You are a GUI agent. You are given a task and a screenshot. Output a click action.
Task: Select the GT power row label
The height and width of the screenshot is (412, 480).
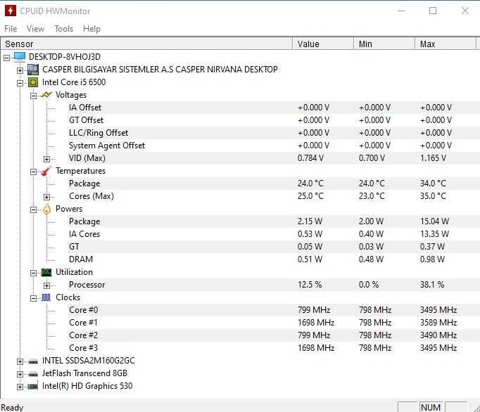coord(74,247)
